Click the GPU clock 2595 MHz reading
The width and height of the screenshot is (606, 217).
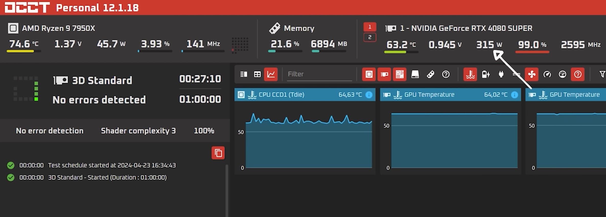[581, 45]
